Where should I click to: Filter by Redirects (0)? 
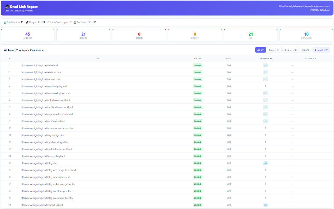290,50
